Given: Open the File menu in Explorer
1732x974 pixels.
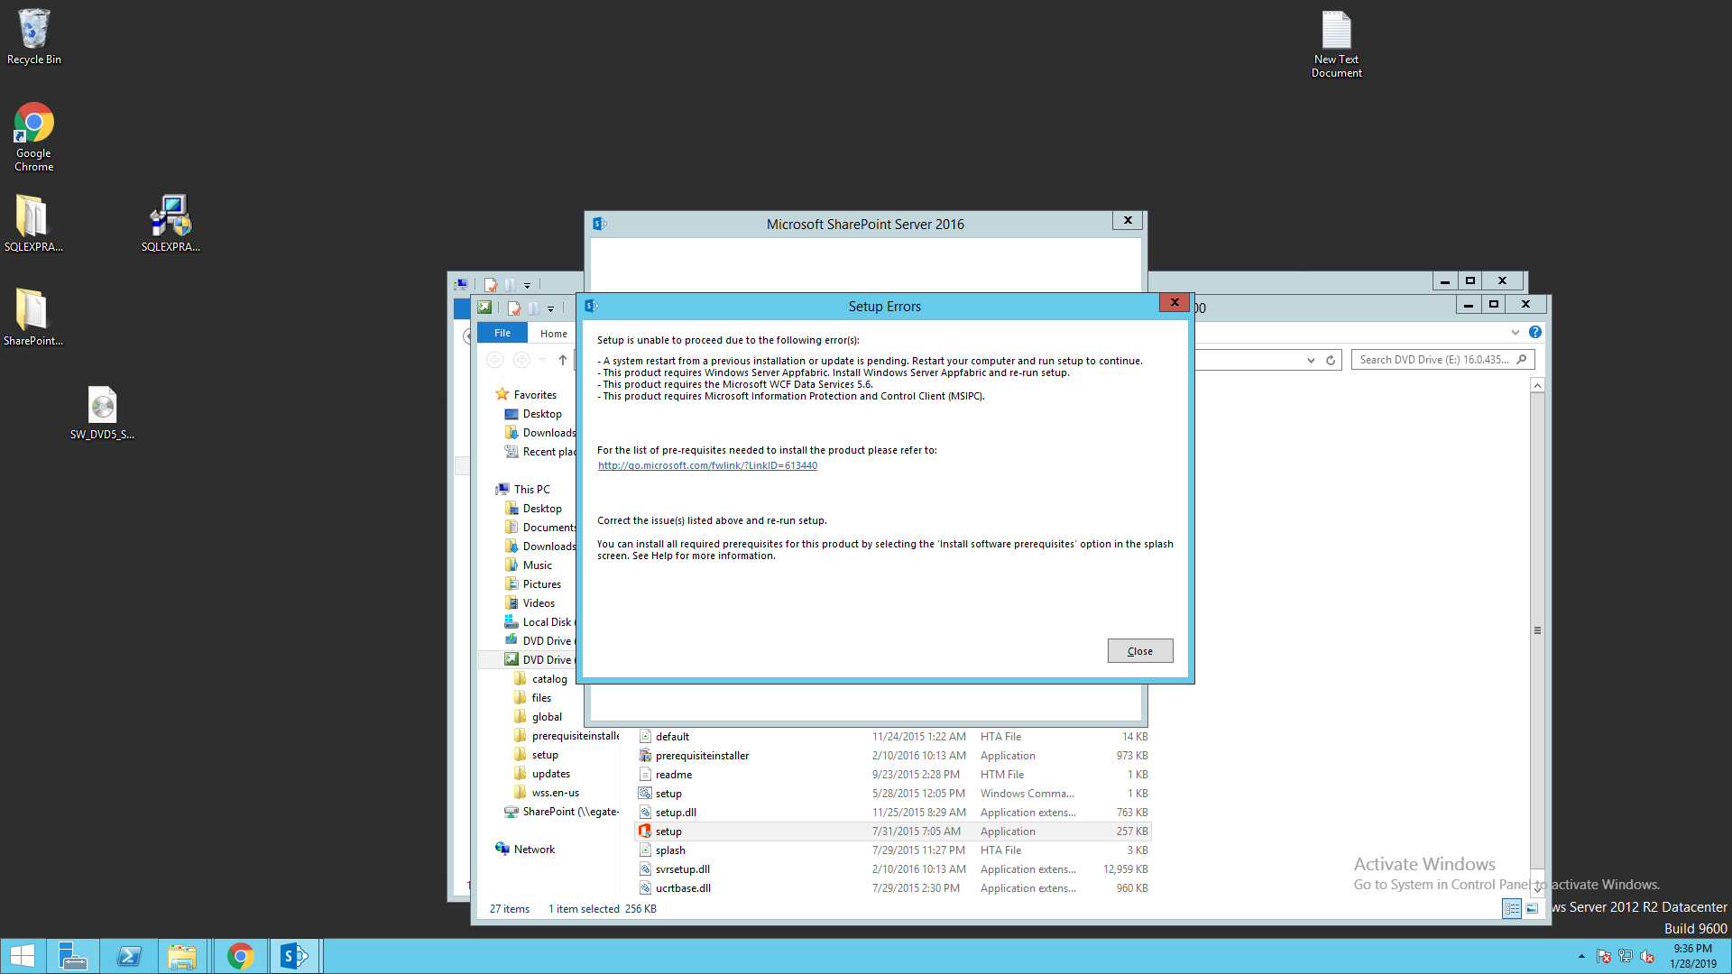Looking at the screenshot, I should pos(502,333).
